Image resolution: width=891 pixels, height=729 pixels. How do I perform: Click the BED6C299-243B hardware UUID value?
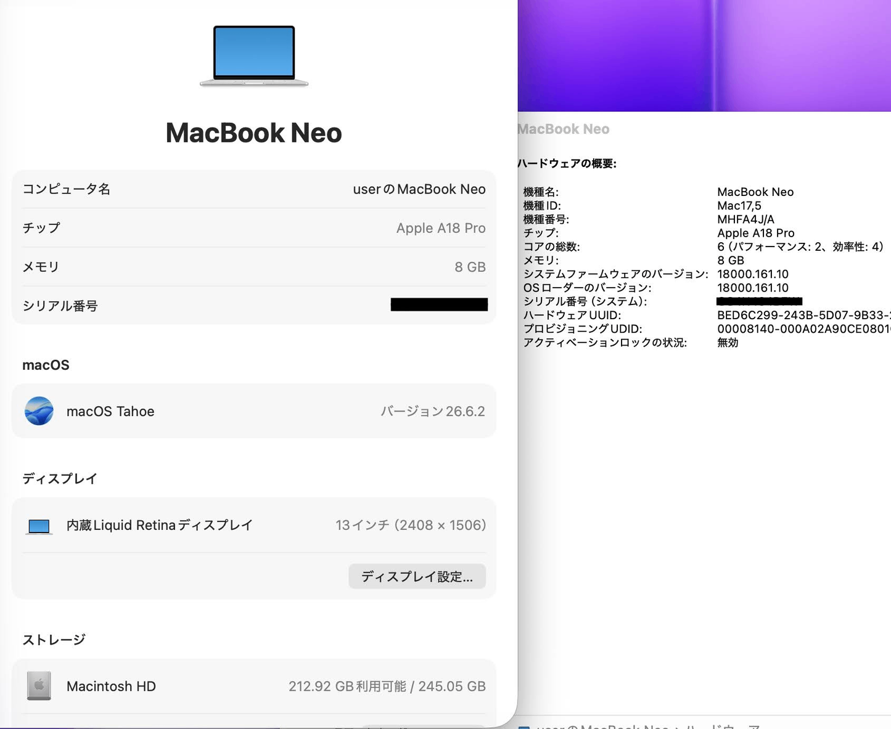coord(803,315)
